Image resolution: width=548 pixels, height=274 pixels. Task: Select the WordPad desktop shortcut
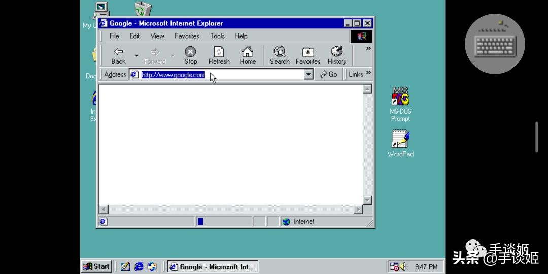tap(400, 143)
